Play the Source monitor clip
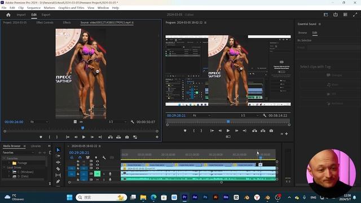361x203 pixels. [83, 137]
